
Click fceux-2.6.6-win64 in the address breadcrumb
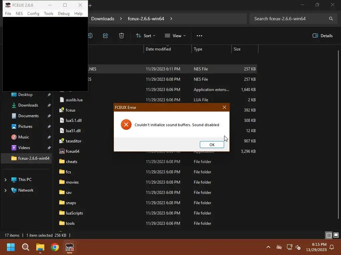(x=146, y=19)
